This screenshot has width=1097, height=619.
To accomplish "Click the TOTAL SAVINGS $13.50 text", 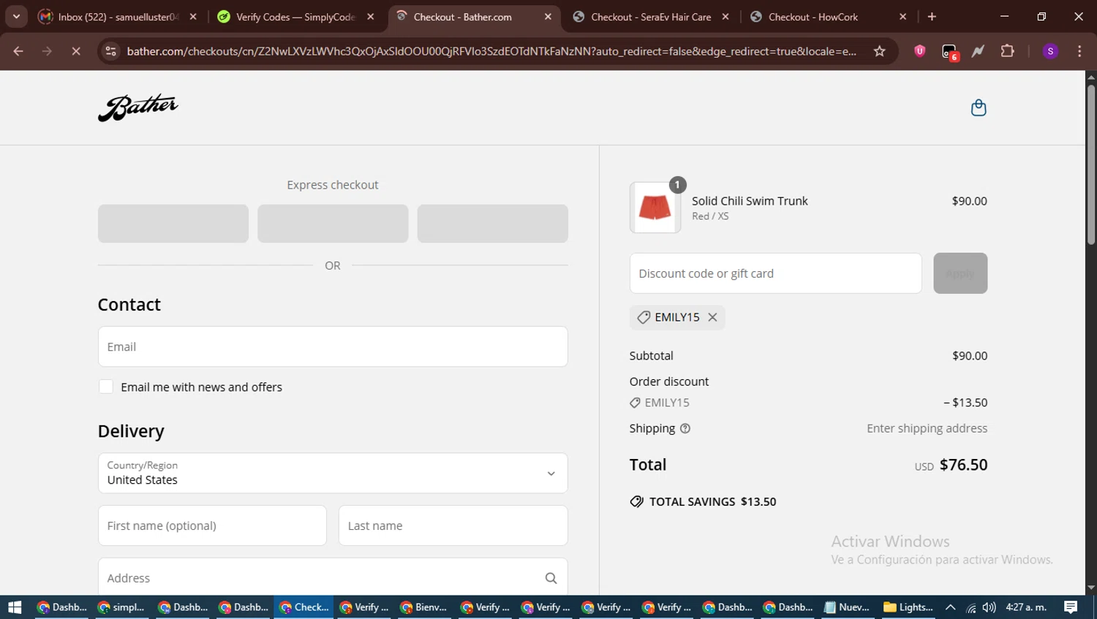I will 712,502.
